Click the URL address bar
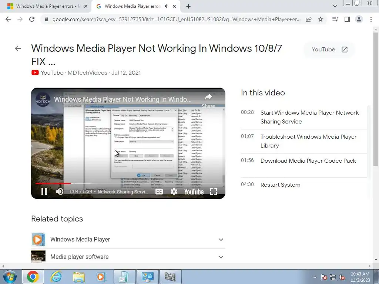 point(177,19)
